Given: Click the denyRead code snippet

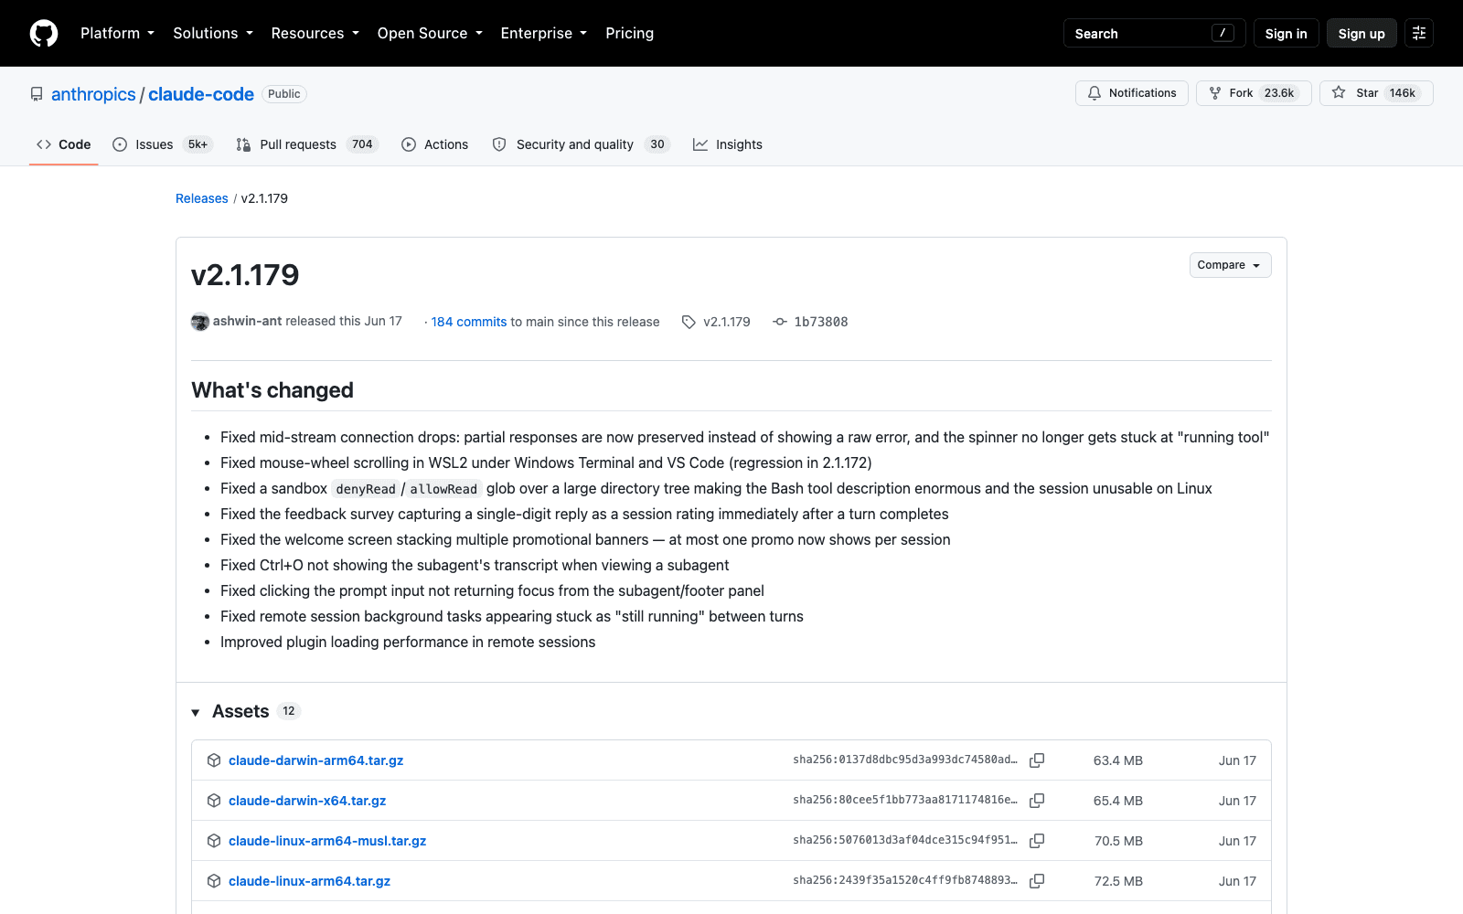Looking at the screenshot, I should [366, 489].
